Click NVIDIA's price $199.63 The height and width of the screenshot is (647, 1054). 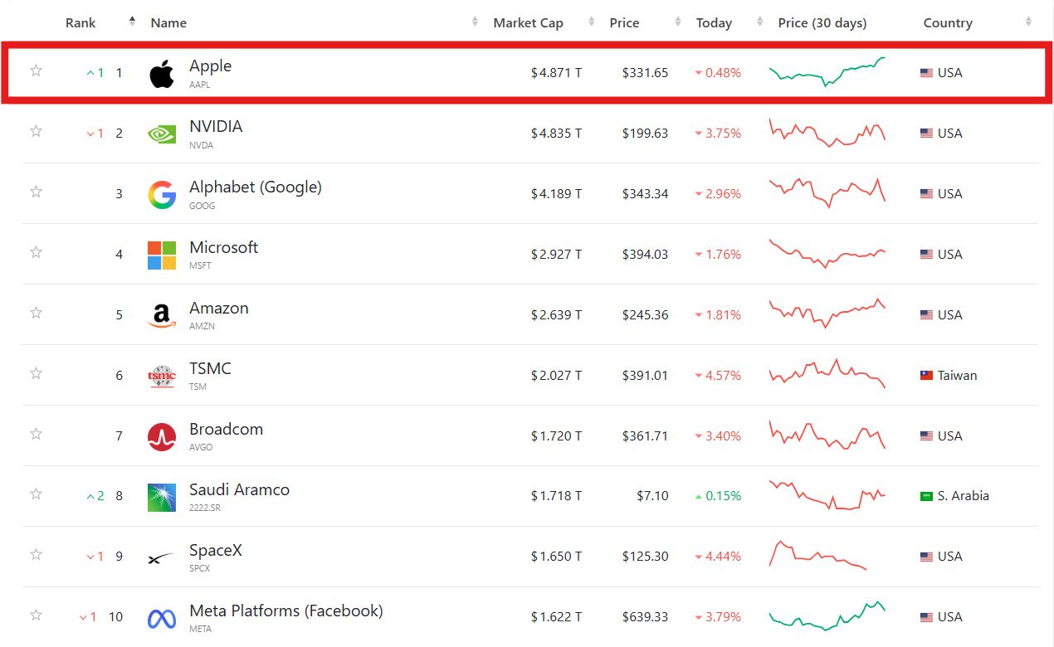(x=645, y=134)
